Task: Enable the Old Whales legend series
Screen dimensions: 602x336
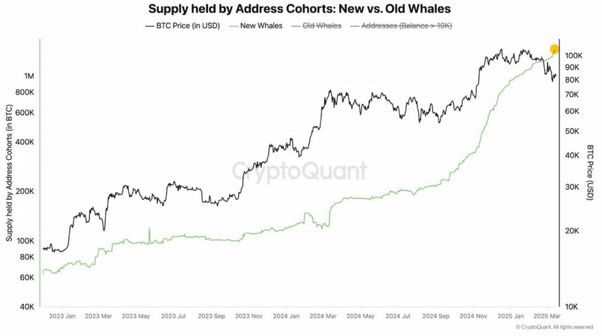Action: coord(317,26)
